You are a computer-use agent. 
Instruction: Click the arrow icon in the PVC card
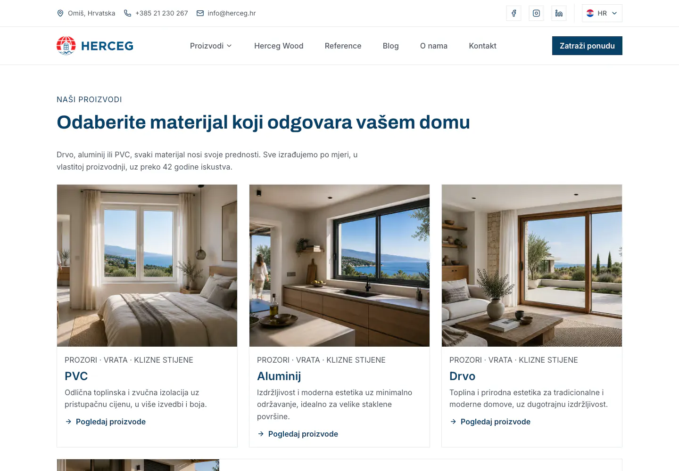click(68, 422)
